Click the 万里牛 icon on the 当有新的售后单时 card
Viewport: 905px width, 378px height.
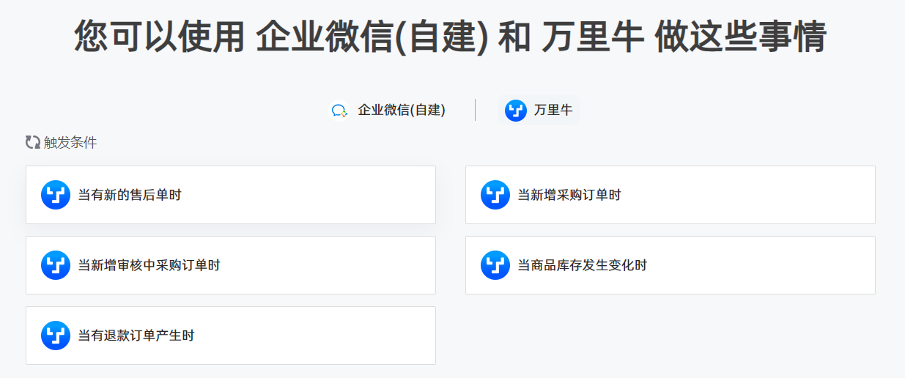pyautogui.click(x=56, y=195)
